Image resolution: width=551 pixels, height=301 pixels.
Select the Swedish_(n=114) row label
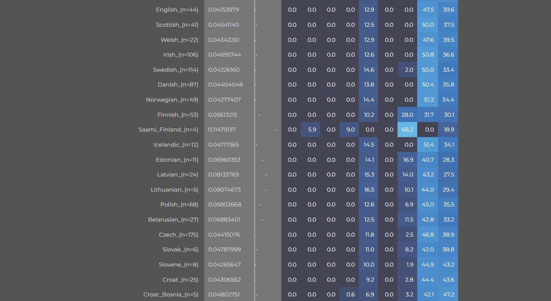[x=176, y=70]
